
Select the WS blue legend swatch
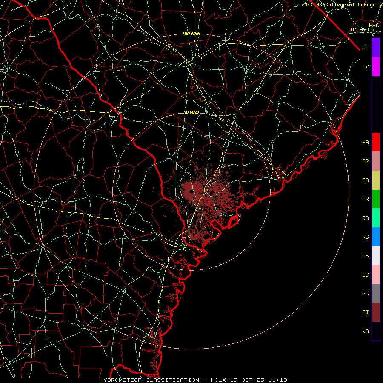pos(376,237)
